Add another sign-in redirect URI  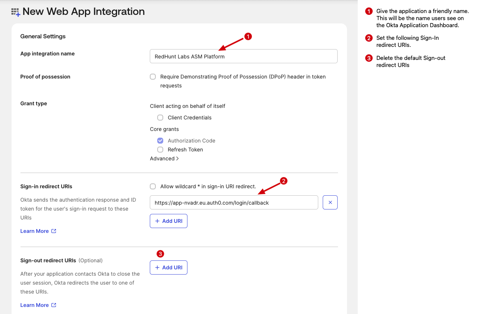point(168,221)
